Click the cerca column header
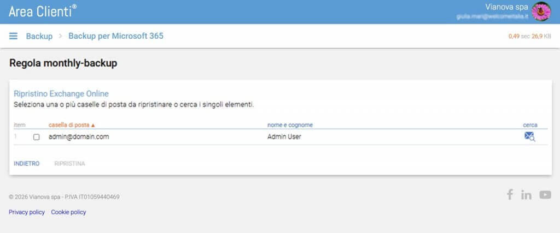This screenshot has height=233, width=560. [x=530, y=125]
